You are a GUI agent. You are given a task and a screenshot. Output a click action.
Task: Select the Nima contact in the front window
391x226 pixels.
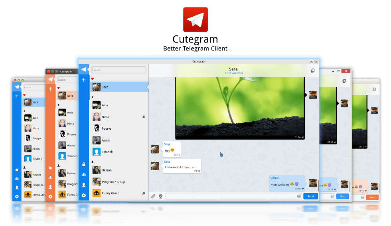tap(119, 117)
